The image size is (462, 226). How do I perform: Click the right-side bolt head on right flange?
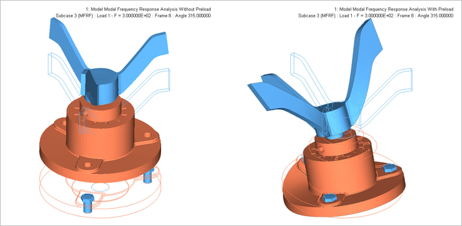[x=390, y=169]
